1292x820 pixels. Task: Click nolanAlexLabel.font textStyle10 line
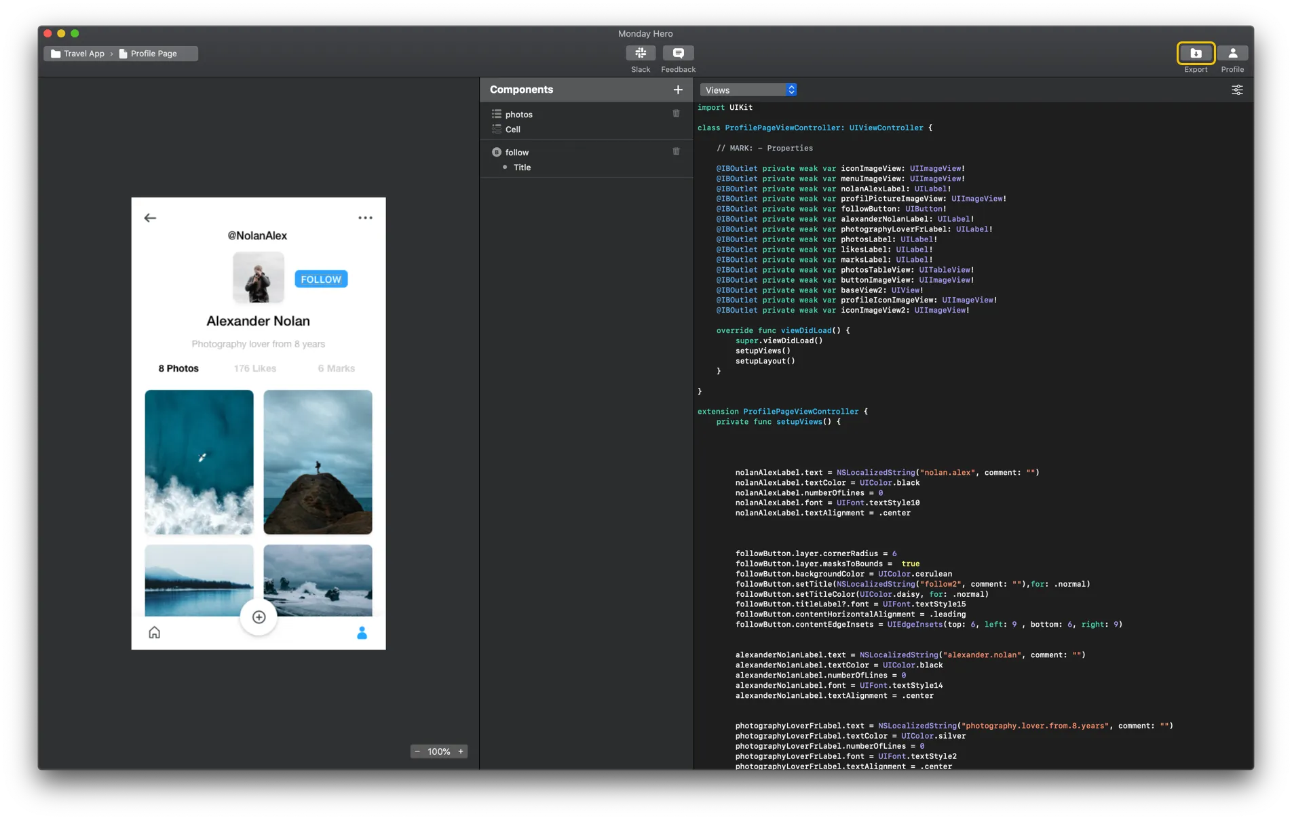[x=827, y=503]
